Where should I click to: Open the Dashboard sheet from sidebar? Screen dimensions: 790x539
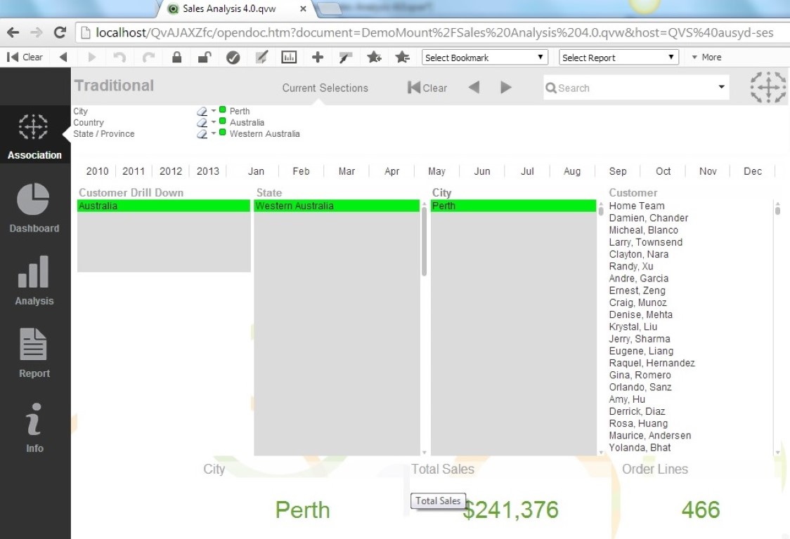click(x=34, y=208)
